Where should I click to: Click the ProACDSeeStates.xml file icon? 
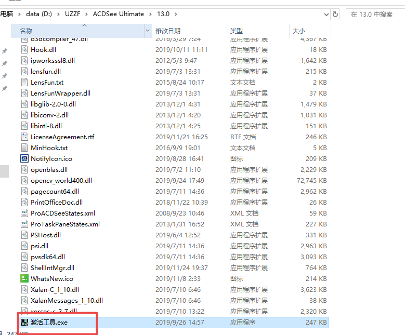click(24, 213)
